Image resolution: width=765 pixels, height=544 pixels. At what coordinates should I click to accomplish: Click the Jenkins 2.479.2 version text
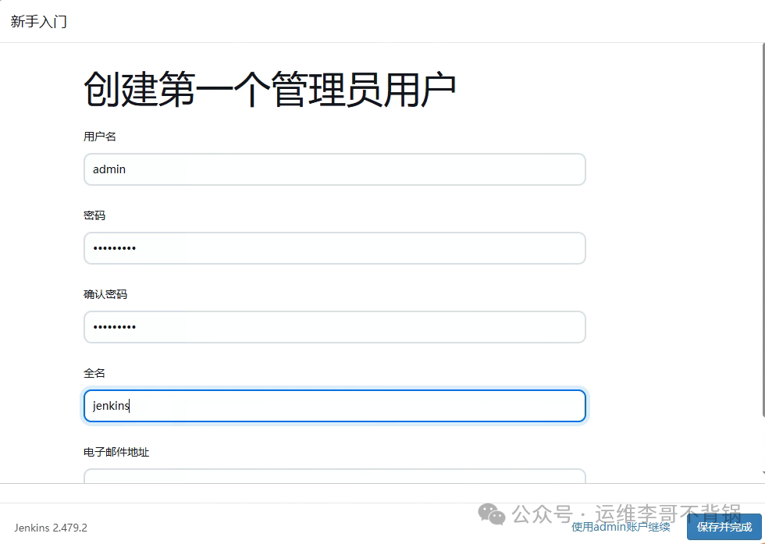(51, 528)
